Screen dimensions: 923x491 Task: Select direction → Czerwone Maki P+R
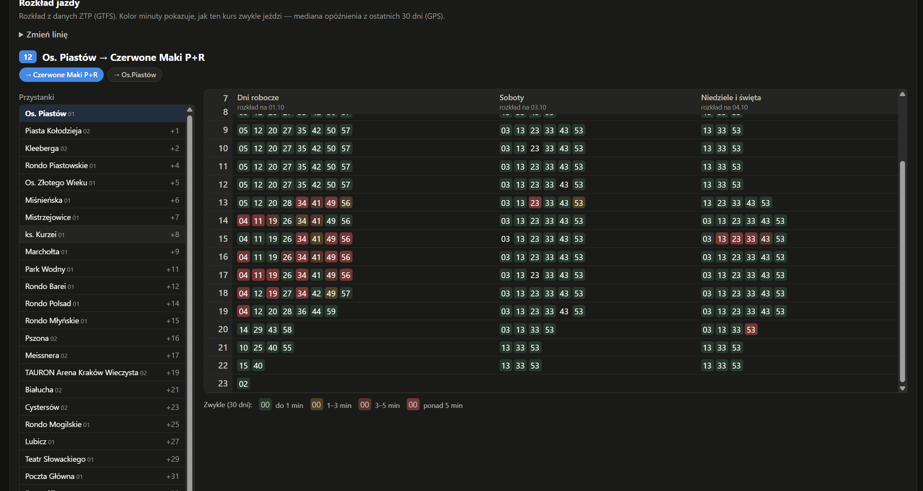point(61,75)
